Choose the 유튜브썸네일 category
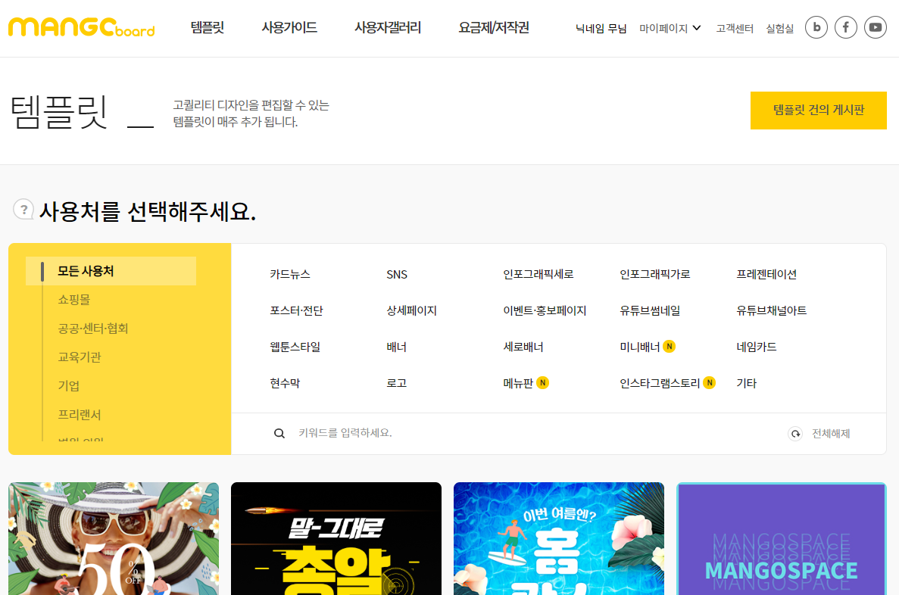 tap(650, 310)
